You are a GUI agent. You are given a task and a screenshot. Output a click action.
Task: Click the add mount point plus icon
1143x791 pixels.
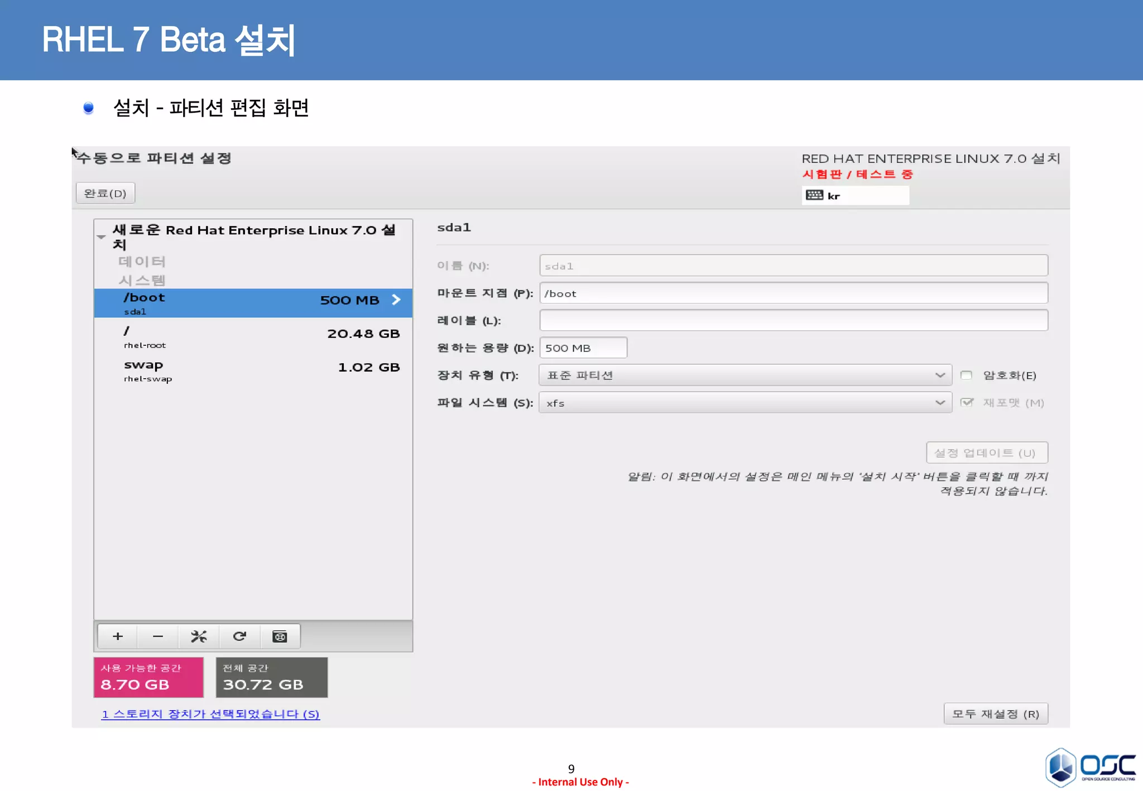coord(118,636)
